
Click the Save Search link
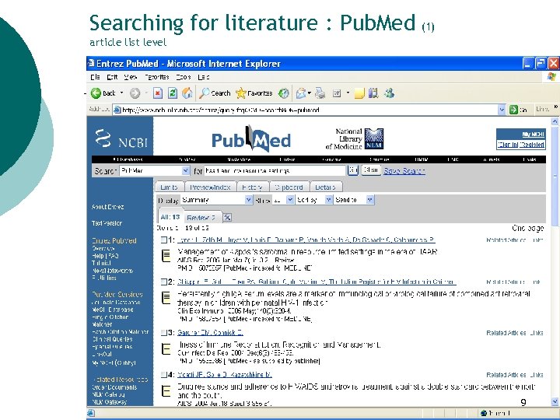pos(404,171)
